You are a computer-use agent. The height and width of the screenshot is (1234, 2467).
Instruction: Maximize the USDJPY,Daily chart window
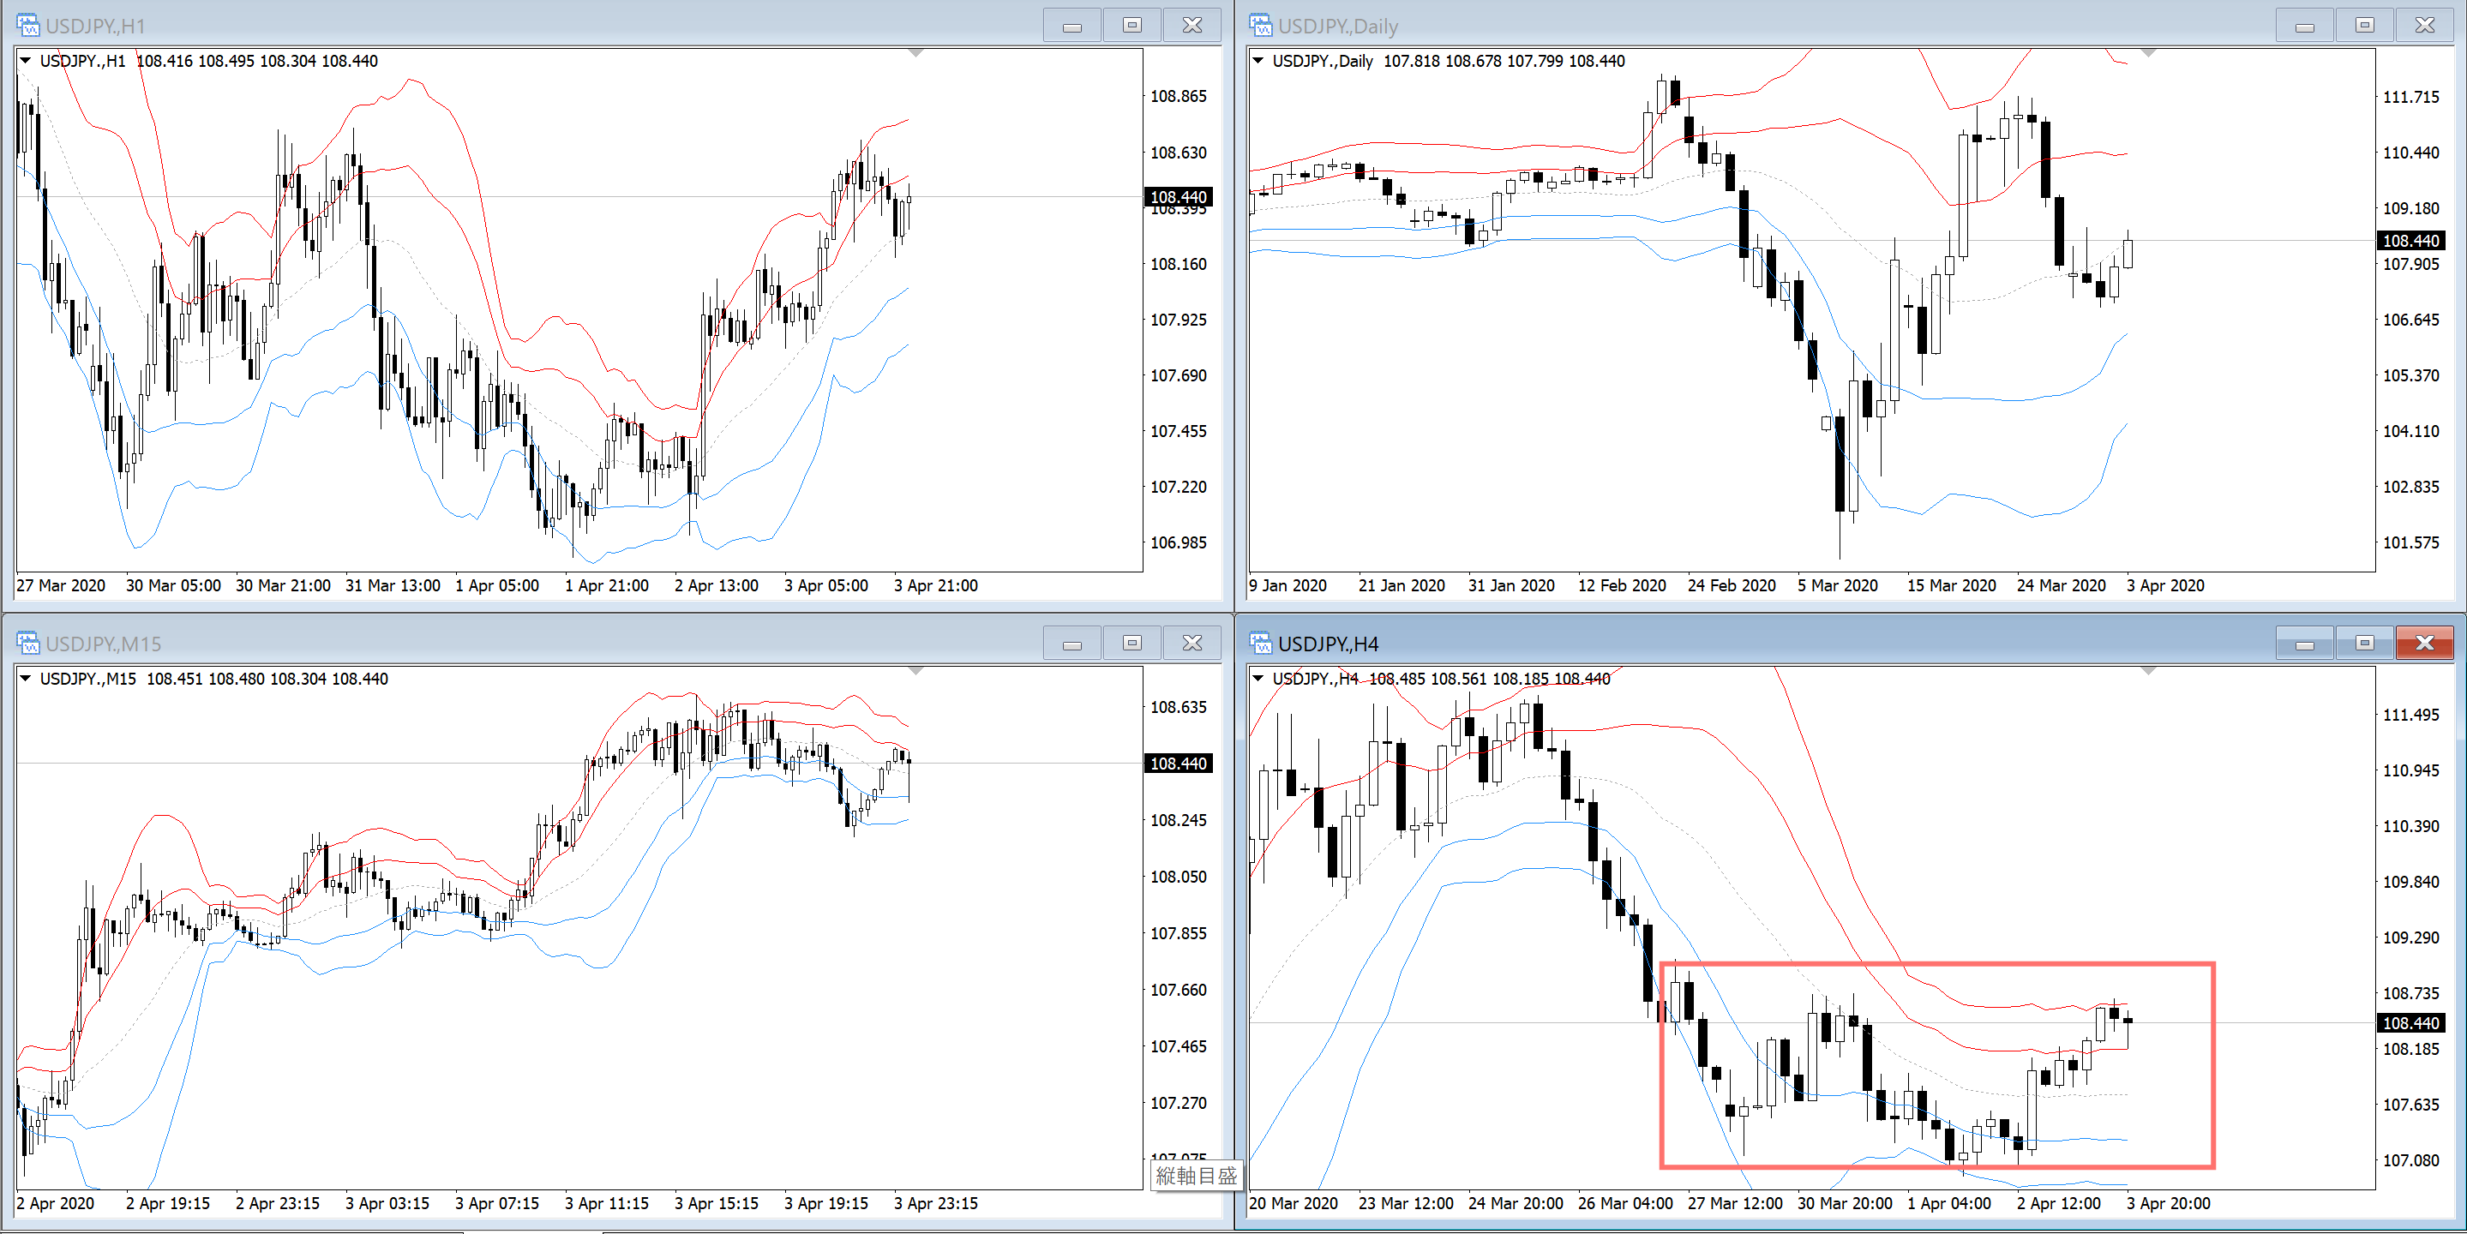pyautogui.click(x=2364, y=26)
